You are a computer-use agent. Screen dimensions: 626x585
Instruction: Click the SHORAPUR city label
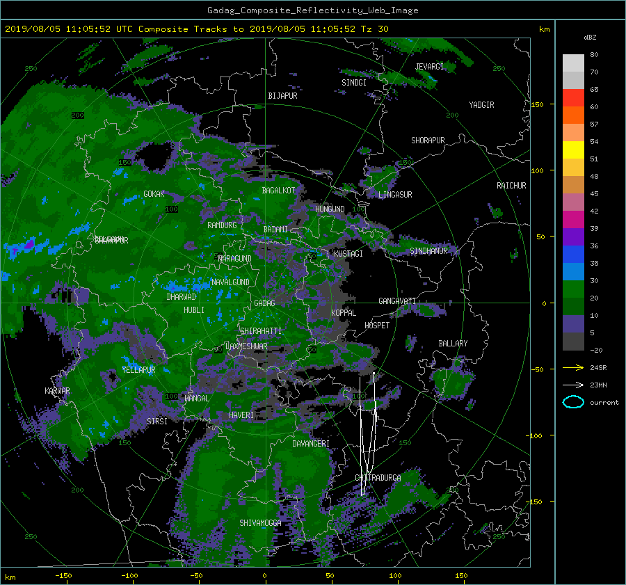tap(428, 141)
